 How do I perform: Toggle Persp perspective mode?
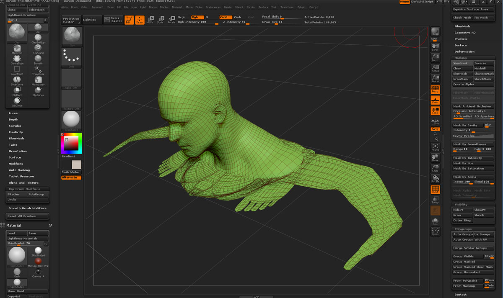coord(436,90)
